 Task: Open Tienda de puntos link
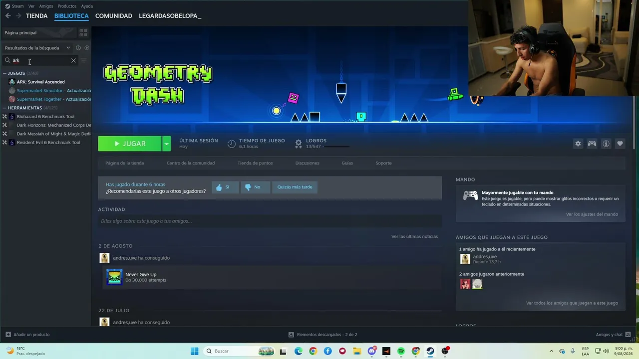coord(255,163)
